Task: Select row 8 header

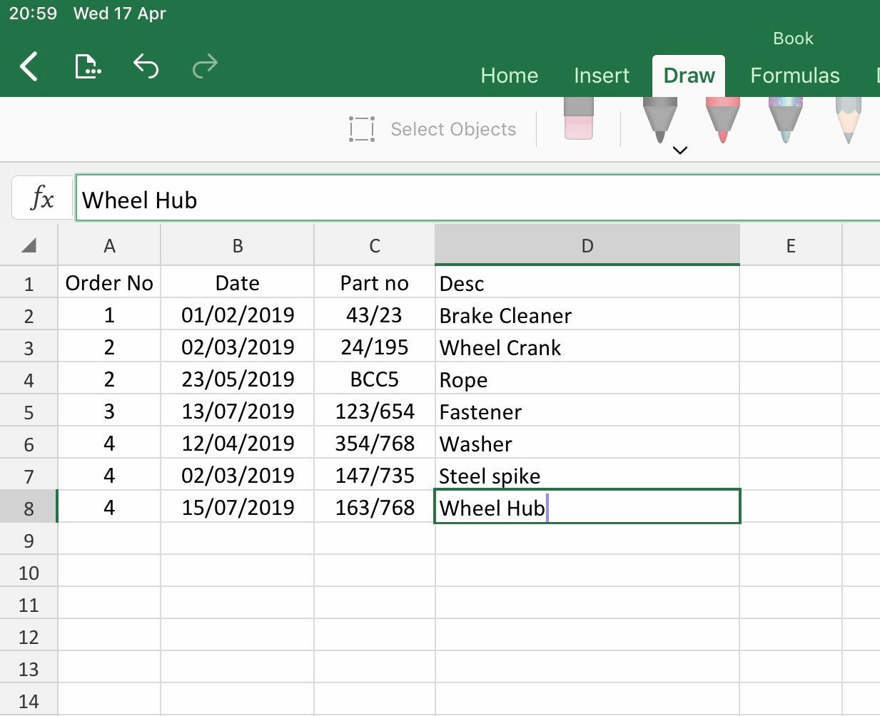Action: point(29,507)
